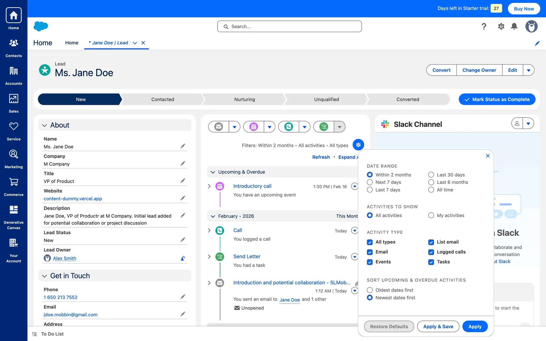Switch to the Home tab
This screenshot has height=341, width=546.
[x=72, y=43]
